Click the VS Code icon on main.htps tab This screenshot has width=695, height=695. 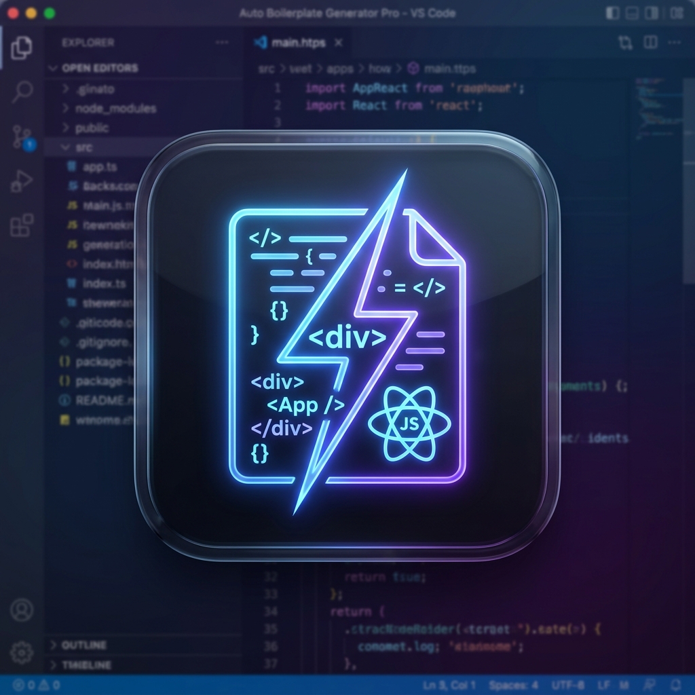261,43
